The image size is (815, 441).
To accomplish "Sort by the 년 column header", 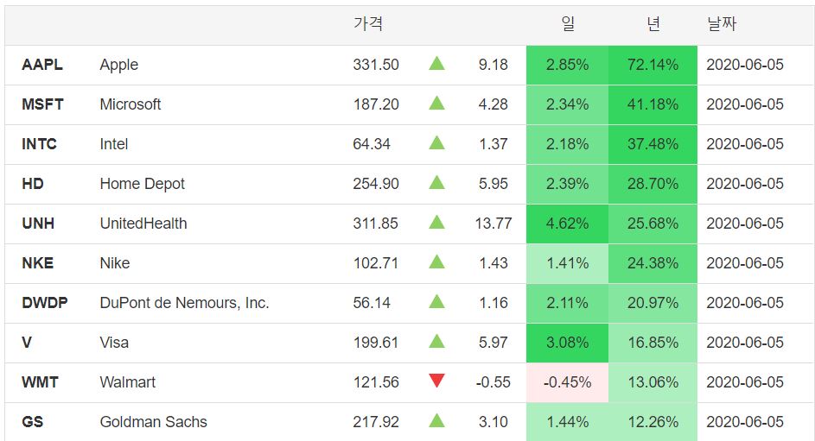I will tap(653, 24).
